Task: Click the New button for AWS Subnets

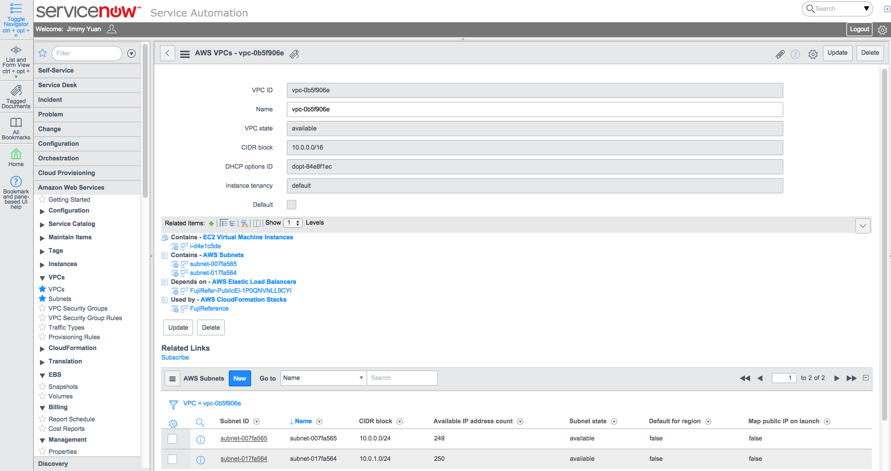Action: (239, 378)
